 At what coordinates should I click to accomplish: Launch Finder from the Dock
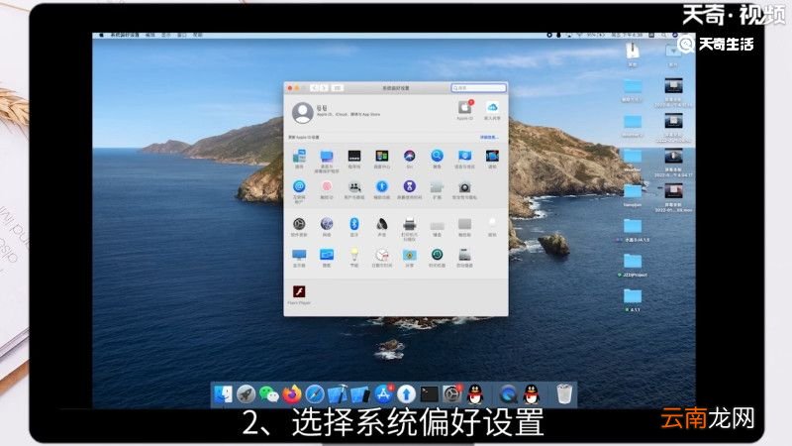(x=223, y=393)
